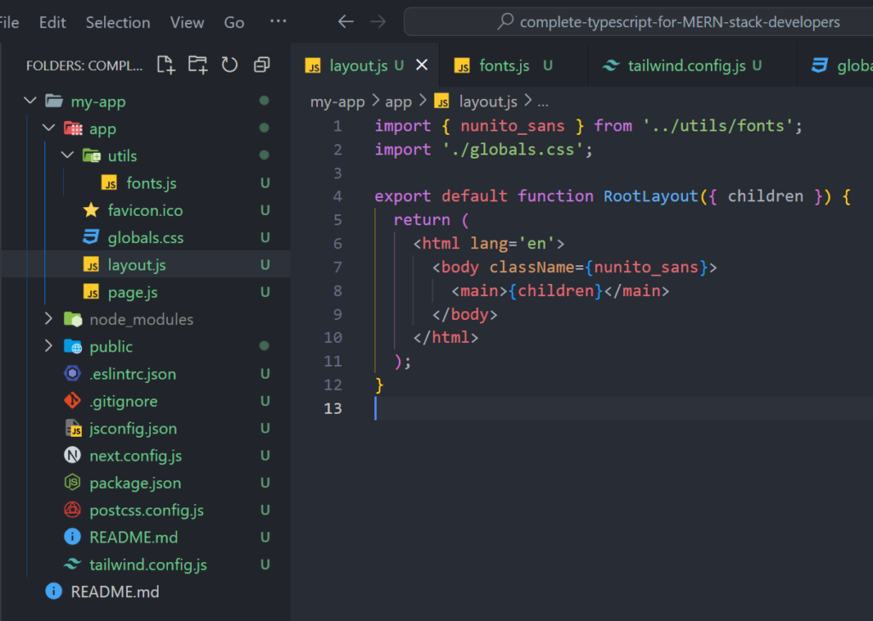Close the layout.js editor tab
The image size is (873, 621).
[421, 65]
